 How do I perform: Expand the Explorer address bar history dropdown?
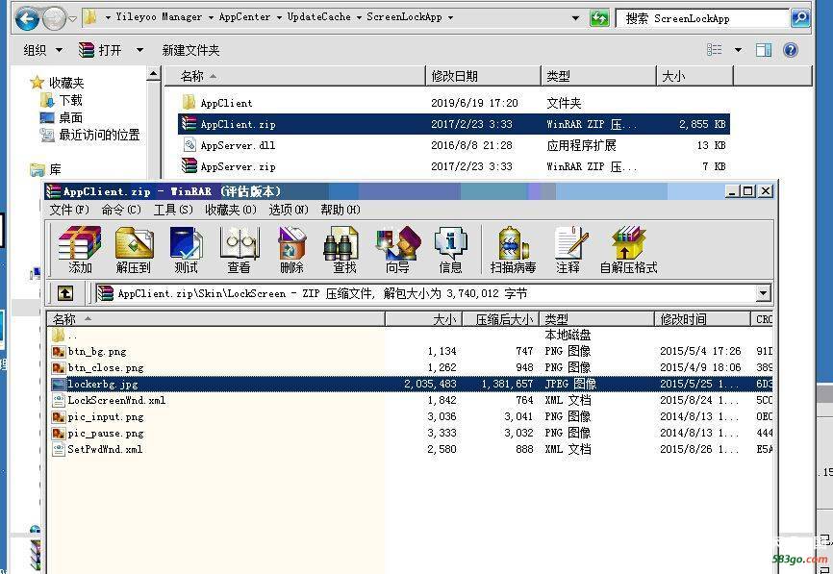click(575, 18)
